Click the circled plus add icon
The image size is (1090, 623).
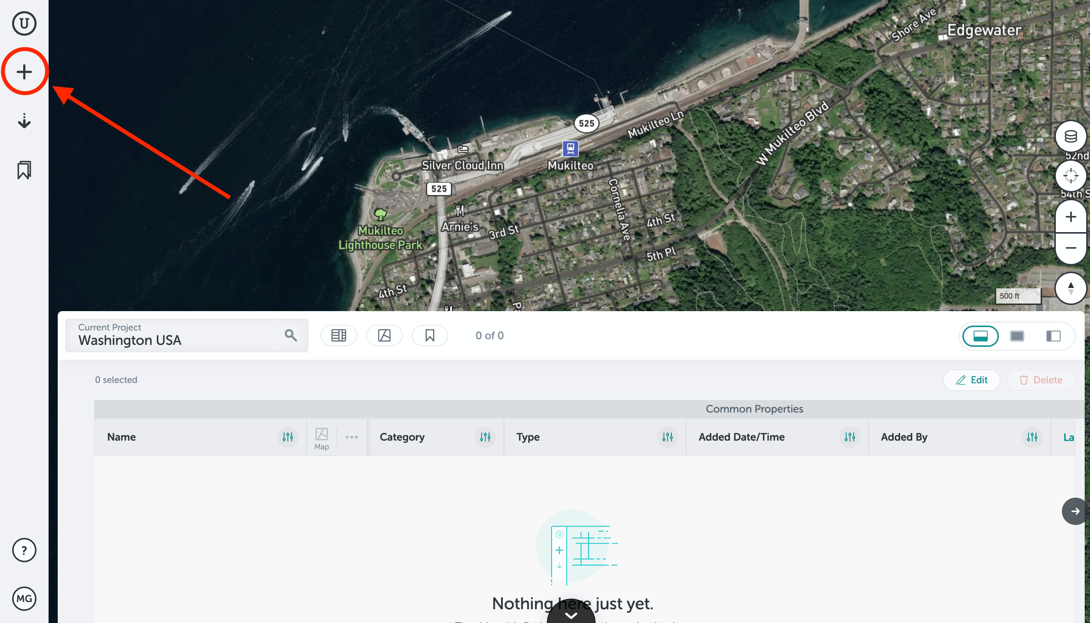click(24, 71)
